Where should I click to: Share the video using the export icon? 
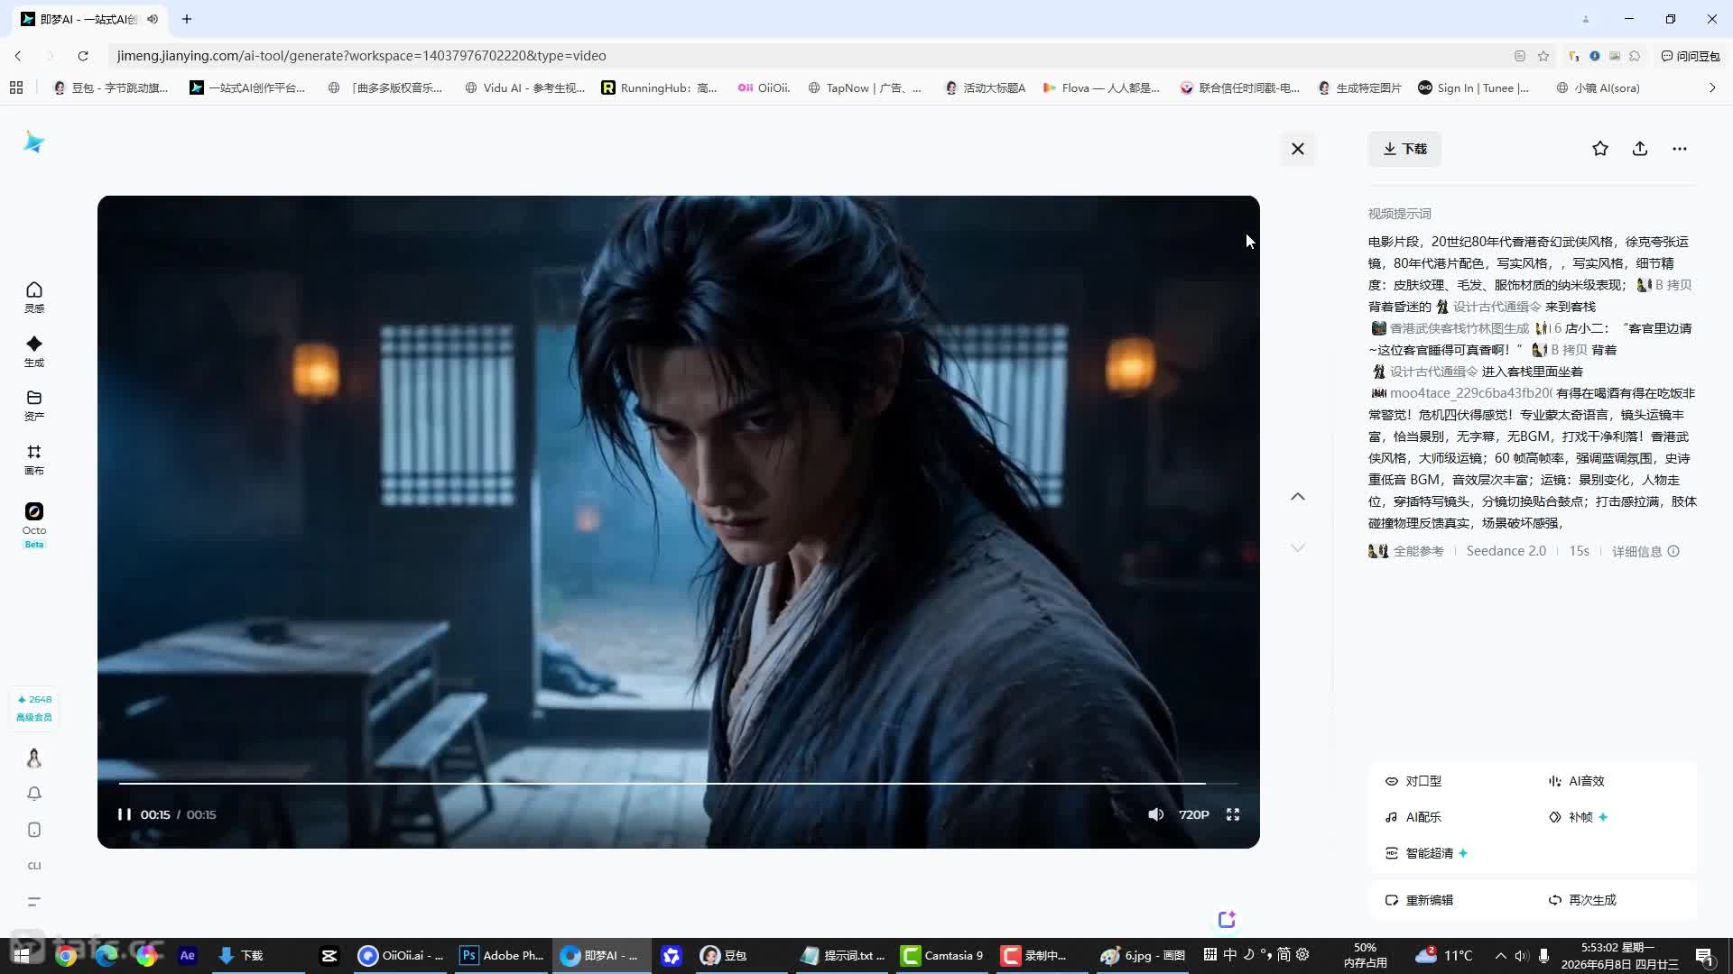pyautogui.click(x=1640, y=149)
